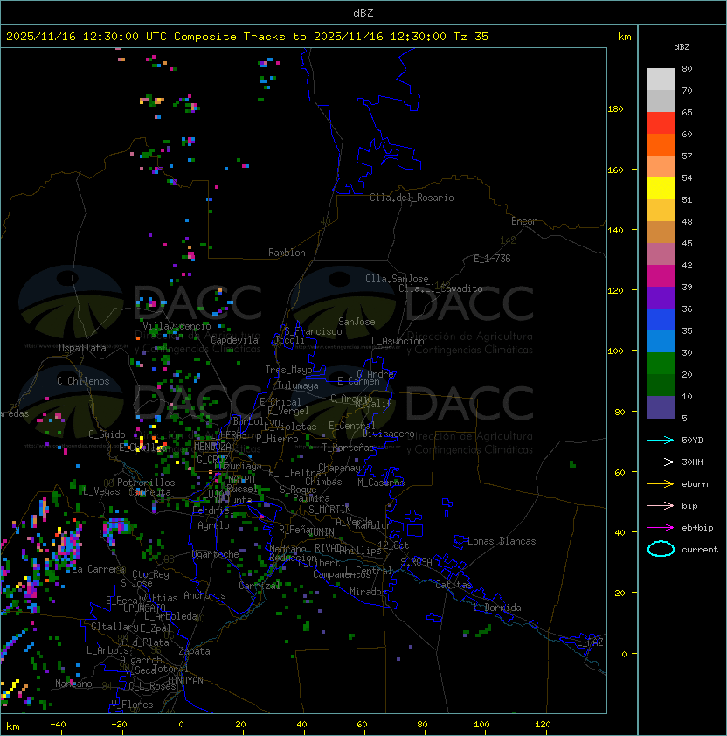The image size is (727, 736).
Task: Click the L_Vegas place label
Action: tap(101, 491)
